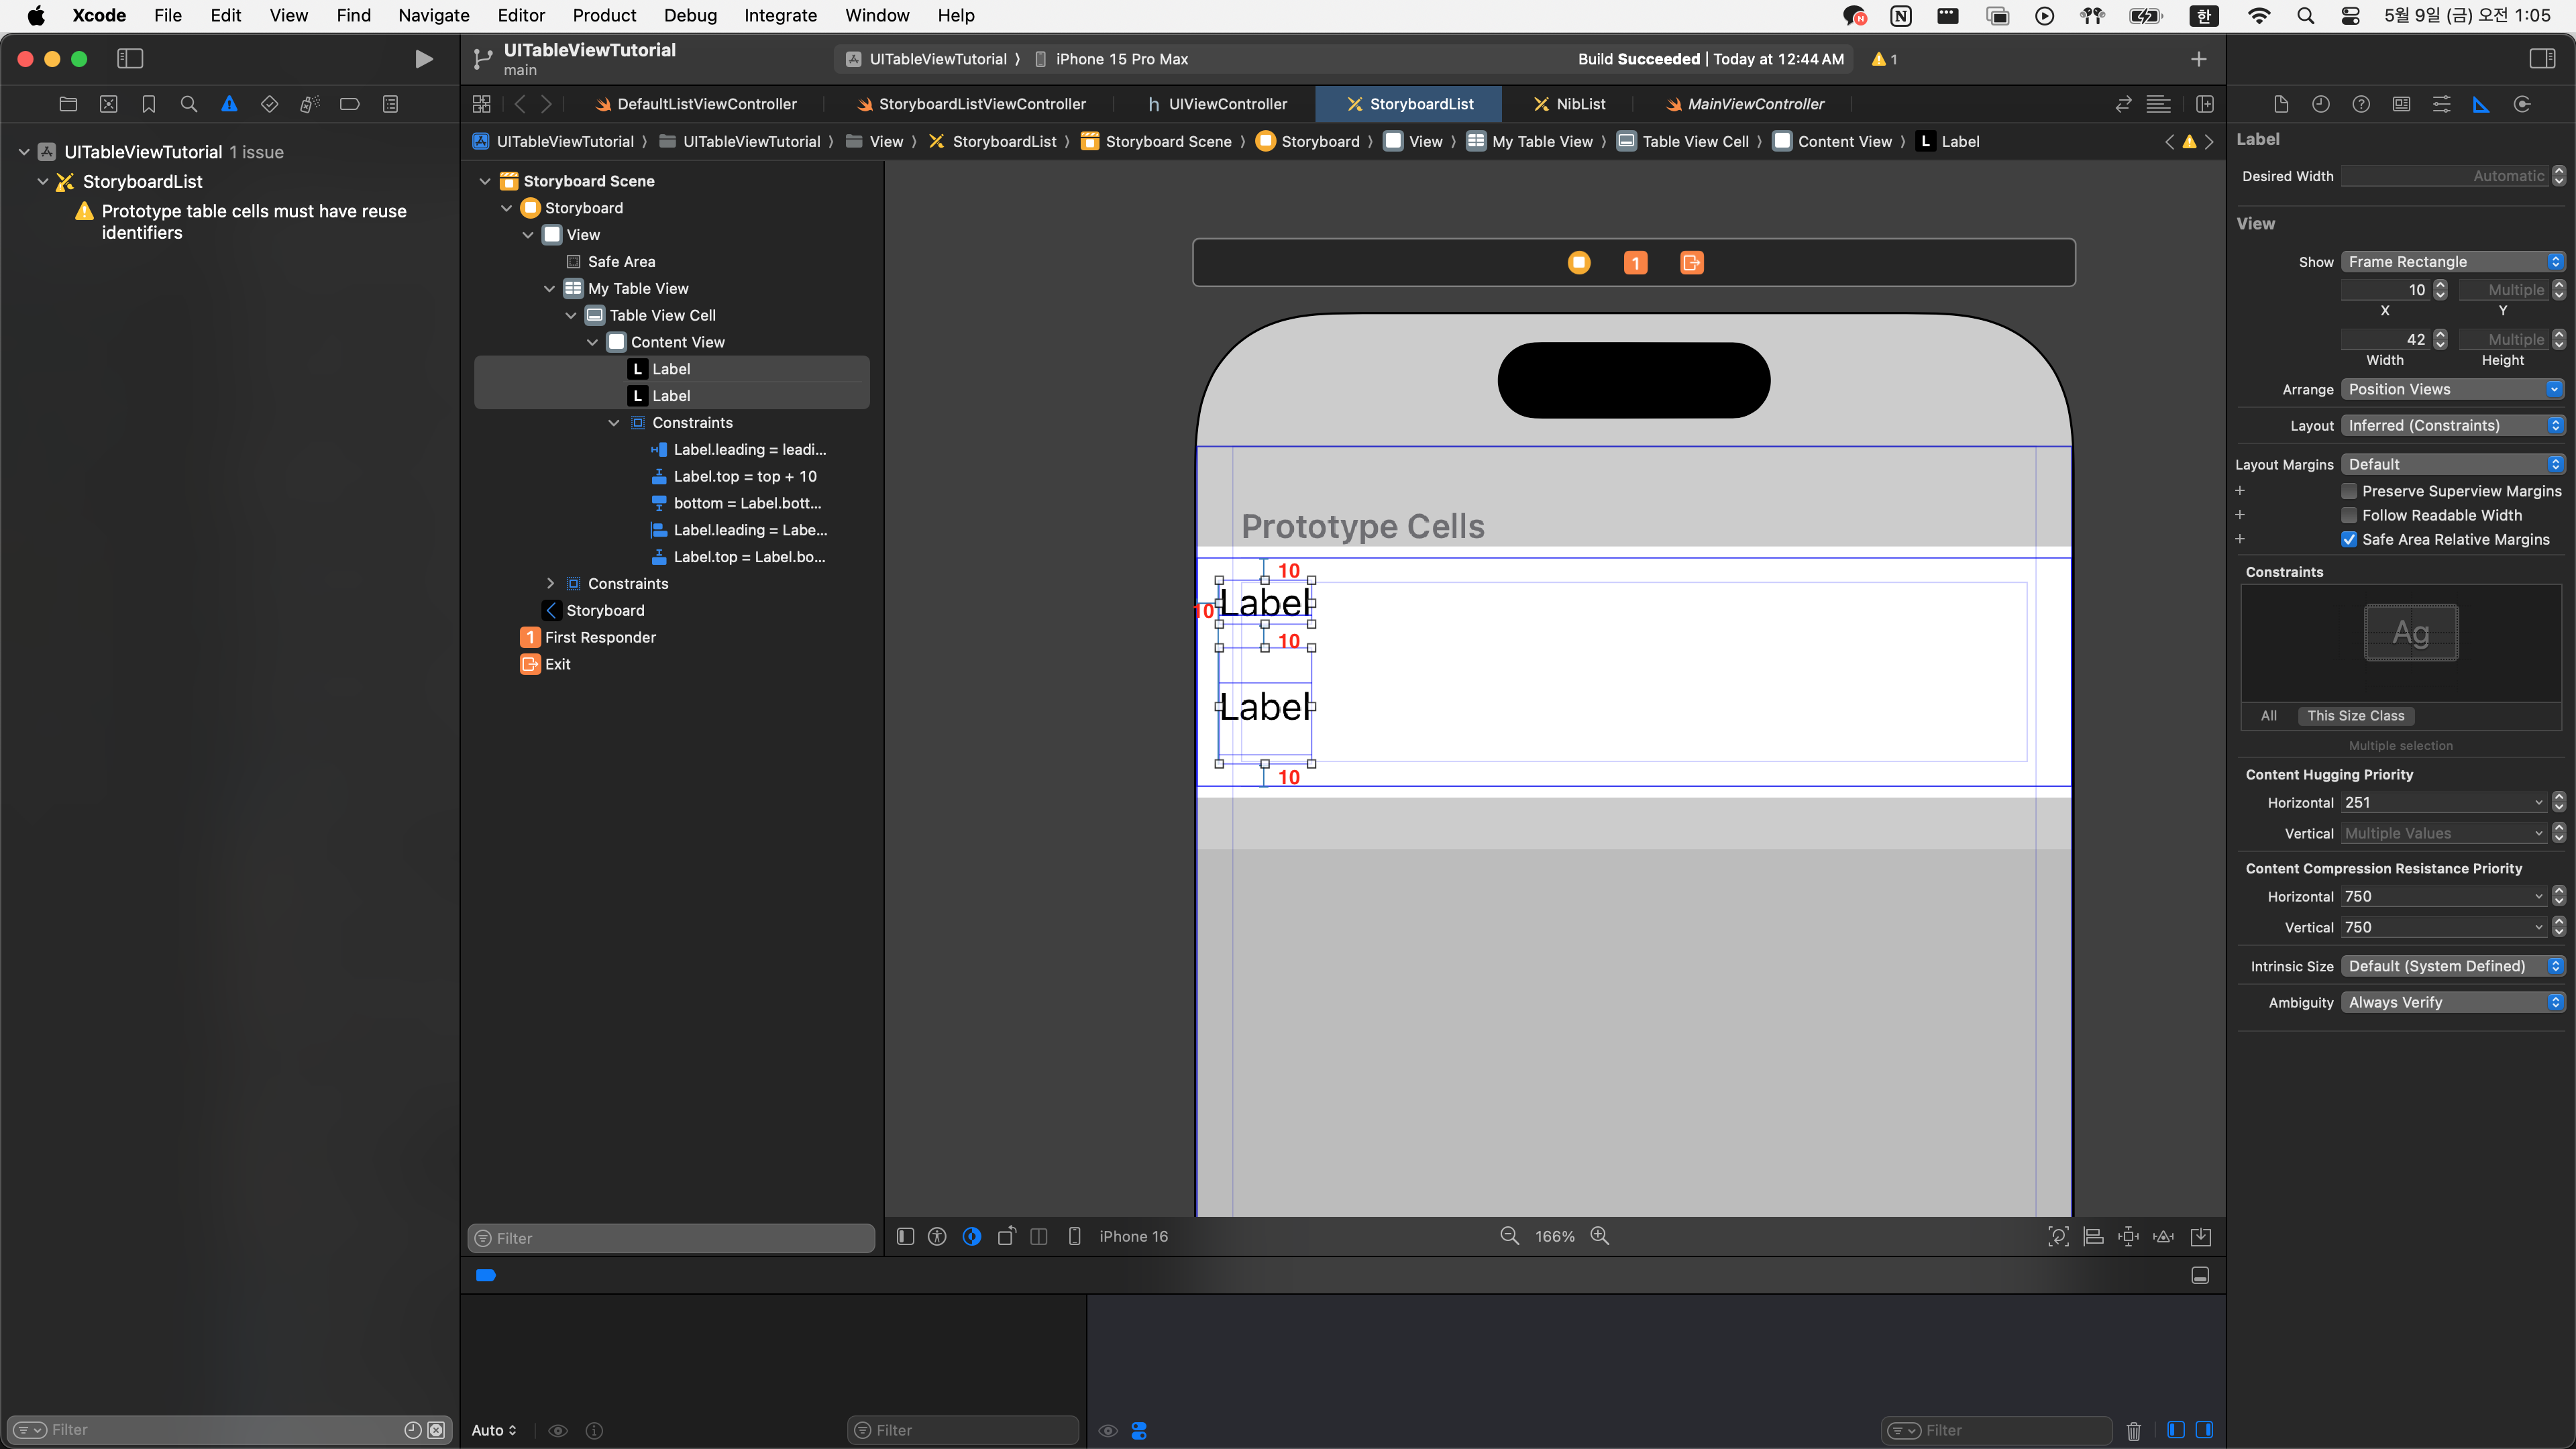Screen dimensions: 2576x1449
Task: Open the Issue navigator warning icon
Action: [229, 104]
